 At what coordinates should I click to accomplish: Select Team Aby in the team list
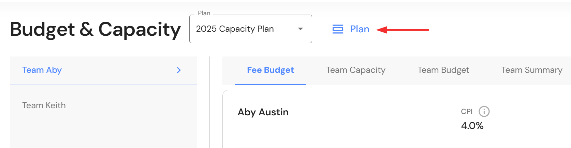[42, 70]
